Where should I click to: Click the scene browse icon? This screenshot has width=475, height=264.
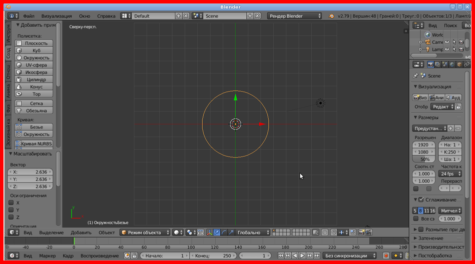click(198, 16)
